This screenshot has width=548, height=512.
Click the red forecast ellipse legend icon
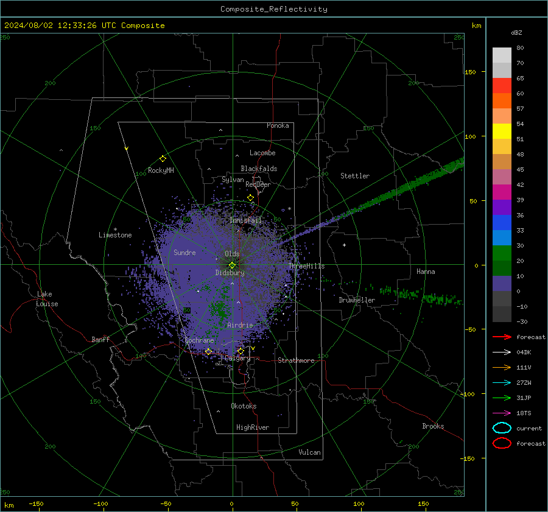502,443
